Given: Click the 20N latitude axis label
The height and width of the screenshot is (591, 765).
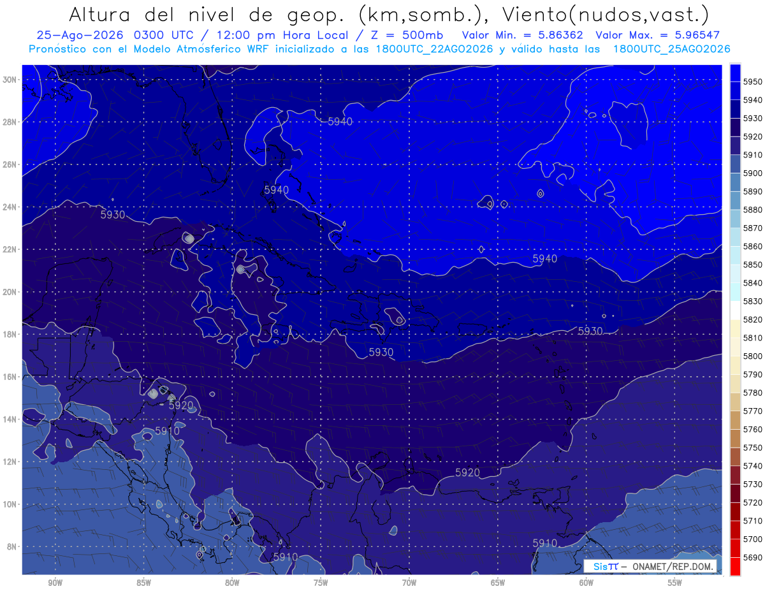Looking at the screenshot, I should coord(11,292).
